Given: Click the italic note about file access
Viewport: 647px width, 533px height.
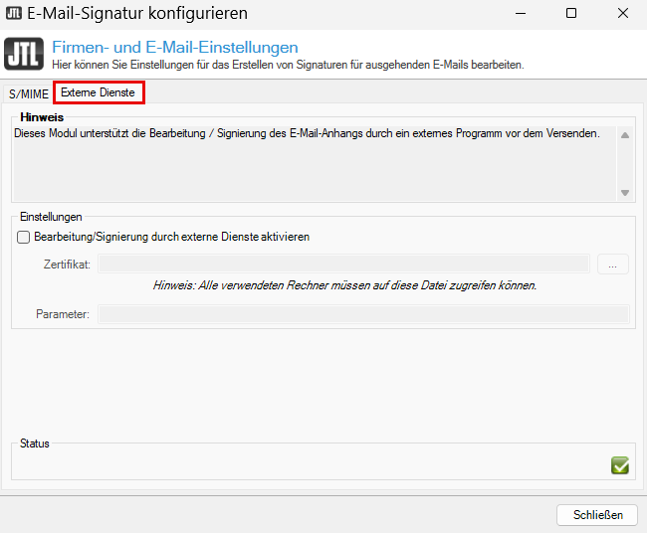Looking at the screenshot, I should point(344,285).
